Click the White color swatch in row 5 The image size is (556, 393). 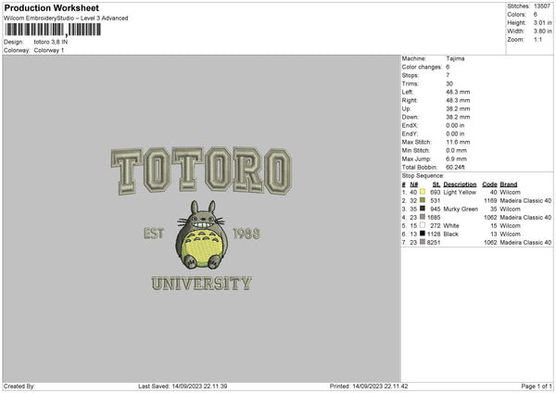(423, 225)
